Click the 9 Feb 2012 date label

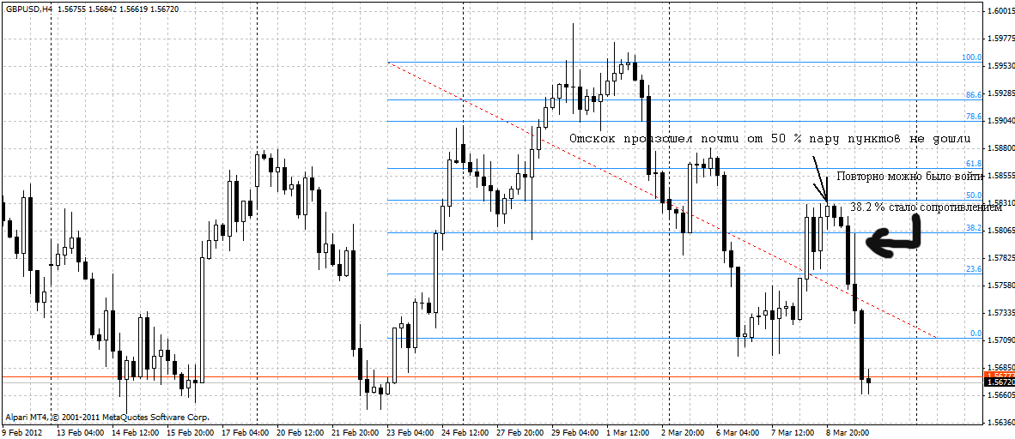pos(23,432)
